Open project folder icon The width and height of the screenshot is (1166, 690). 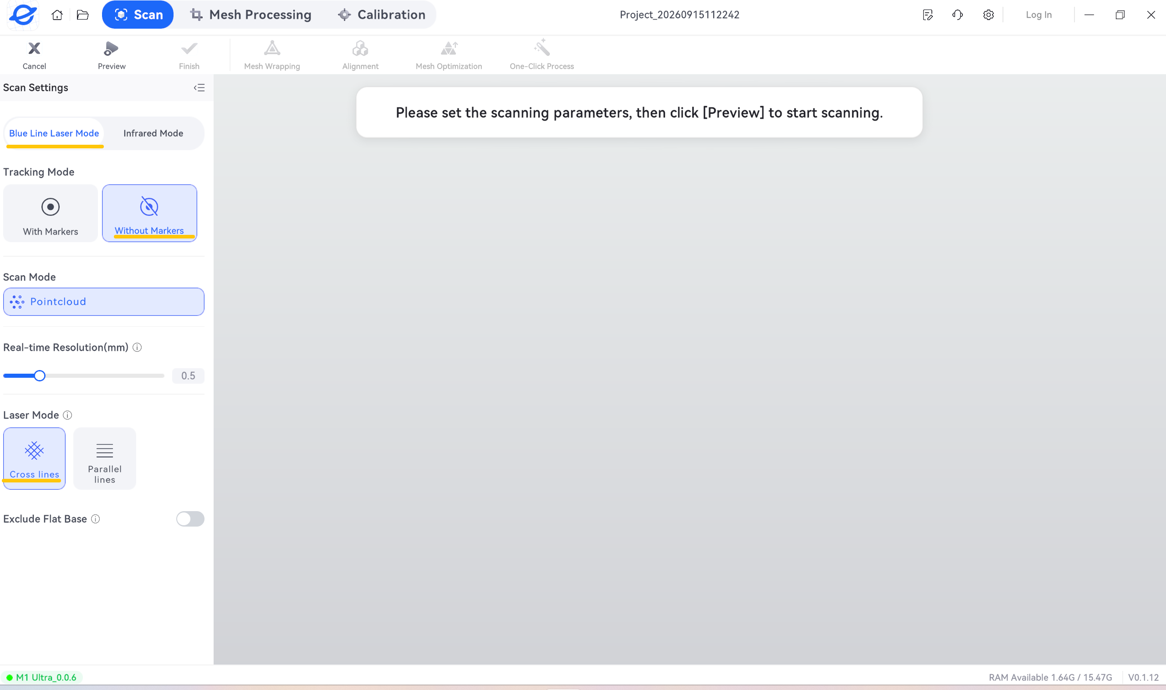click(82, 15)
